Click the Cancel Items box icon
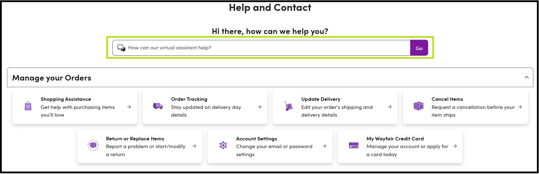The image size is (539, 174). point(419,106)
